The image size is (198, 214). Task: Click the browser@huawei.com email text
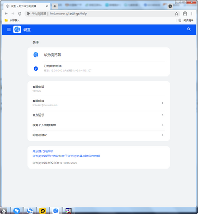[x=45, y=105]
